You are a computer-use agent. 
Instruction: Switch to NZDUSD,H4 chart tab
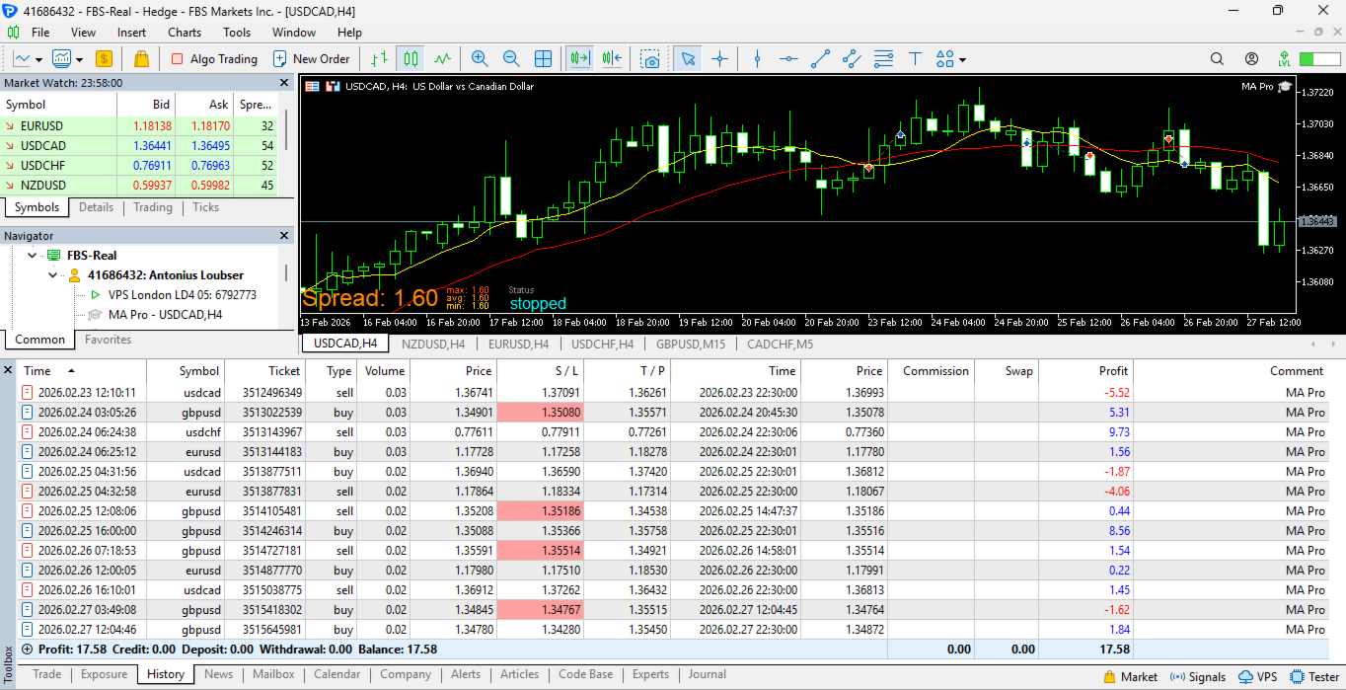point(433,344)
